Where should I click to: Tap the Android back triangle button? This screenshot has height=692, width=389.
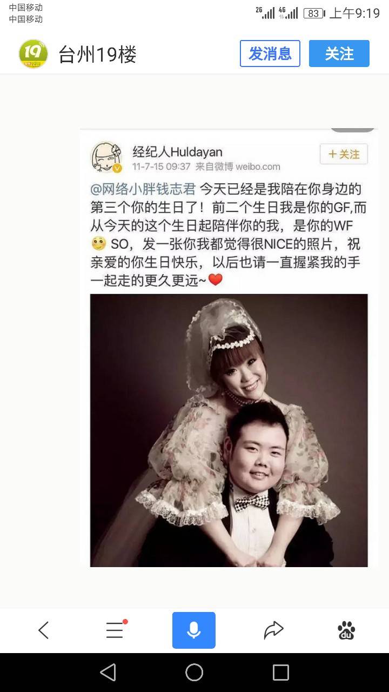pyautogui.click(x=108, y=673)
